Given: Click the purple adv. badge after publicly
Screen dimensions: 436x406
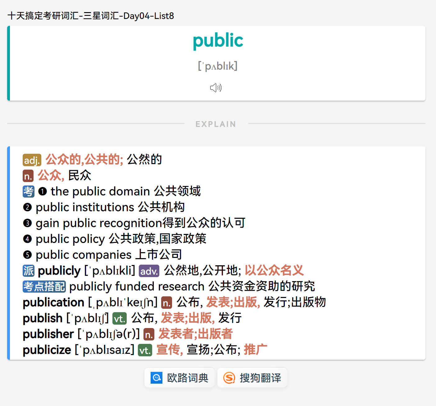Looking at the screenshot, I should 149,271.
